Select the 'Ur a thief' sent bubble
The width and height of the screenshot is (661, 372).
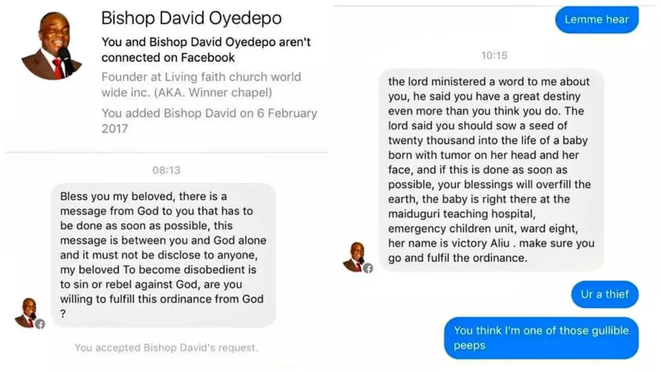pos(605,294)
